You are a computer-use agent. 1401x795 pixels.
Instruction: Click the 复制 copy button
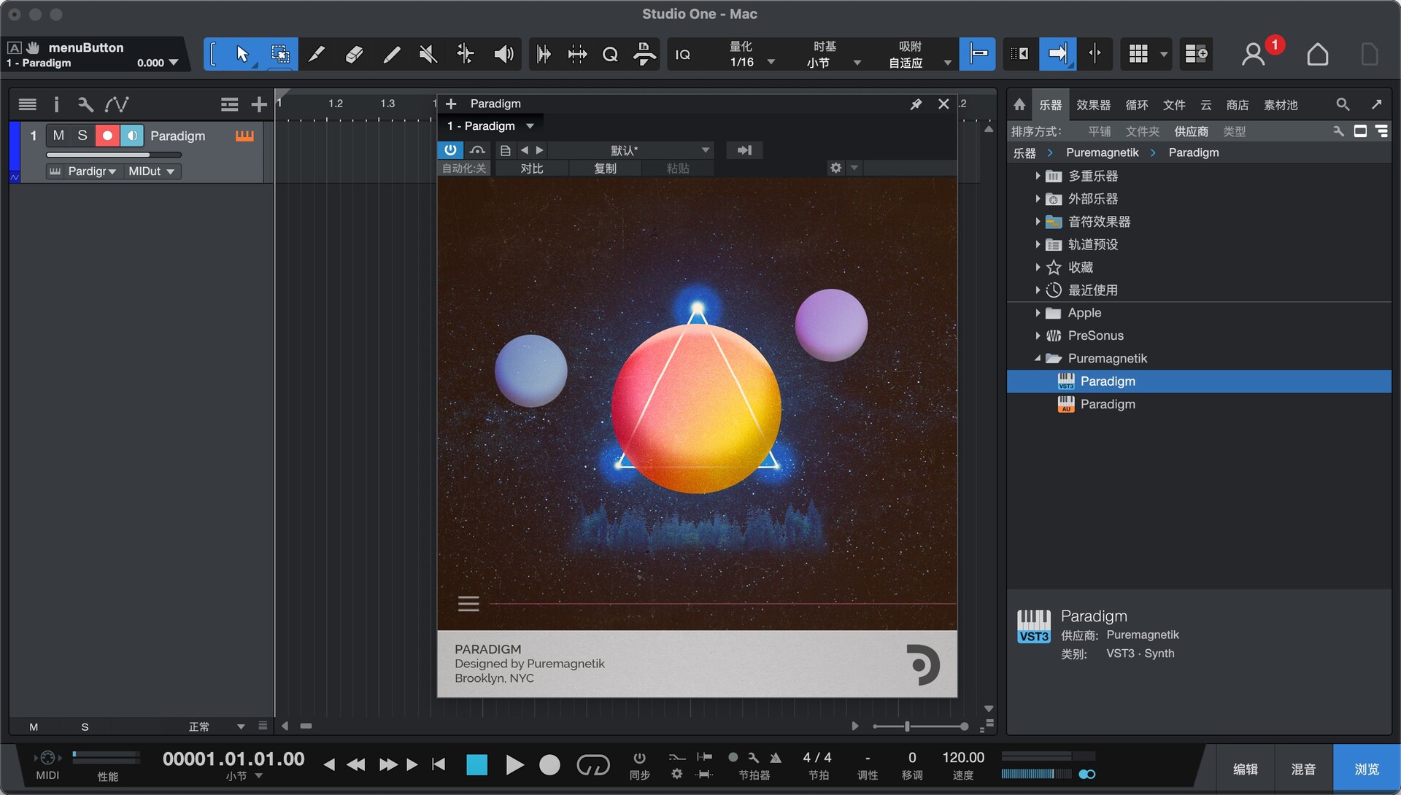[605, 168]
